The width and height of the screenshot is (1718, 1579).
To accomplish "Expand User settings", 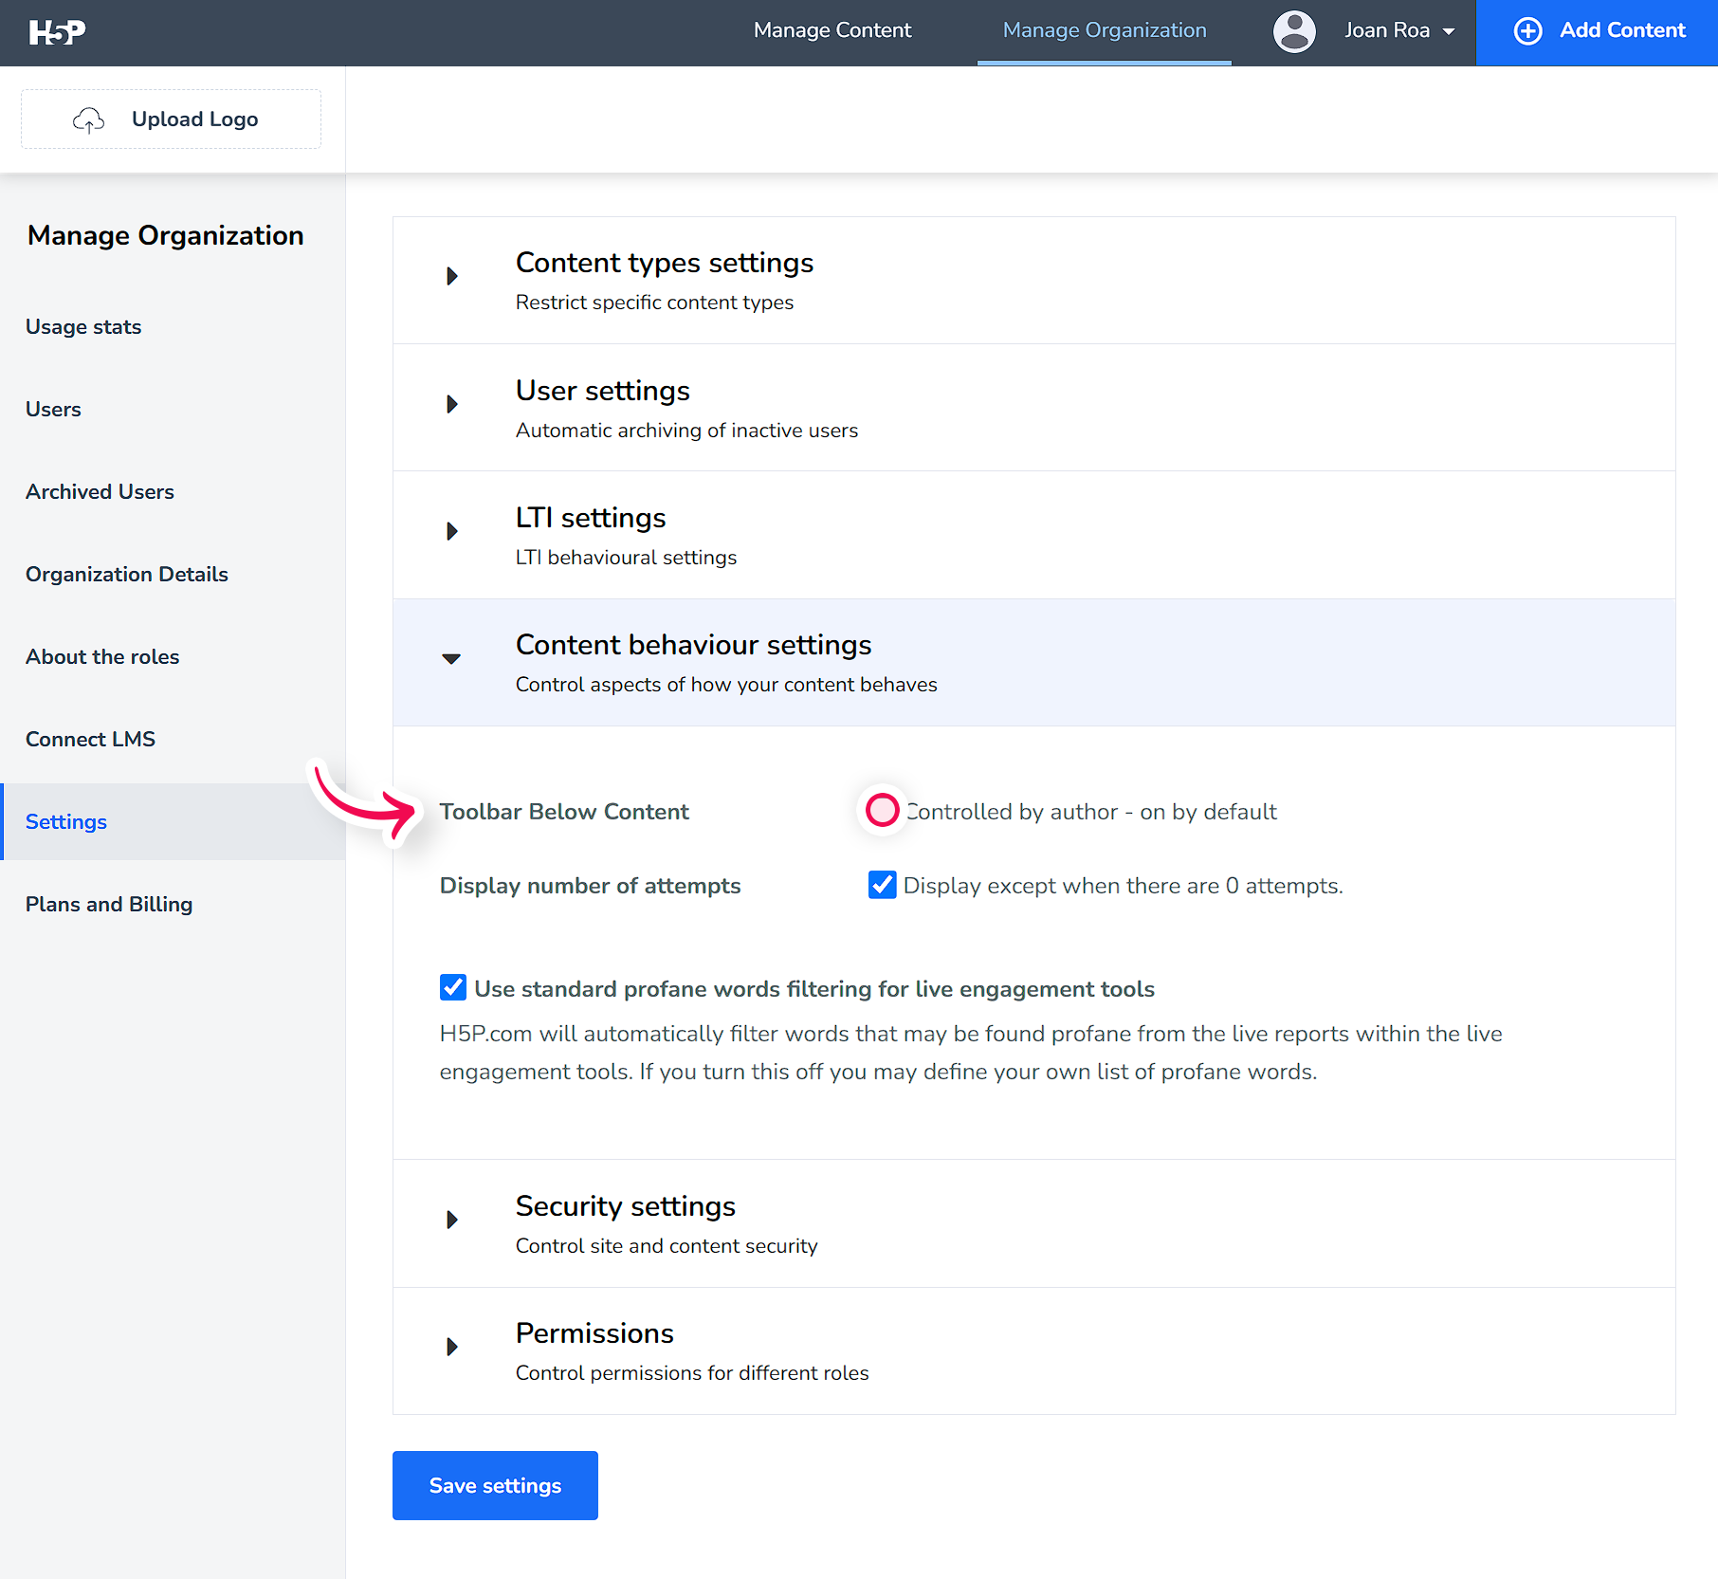I will pos(451,404).
